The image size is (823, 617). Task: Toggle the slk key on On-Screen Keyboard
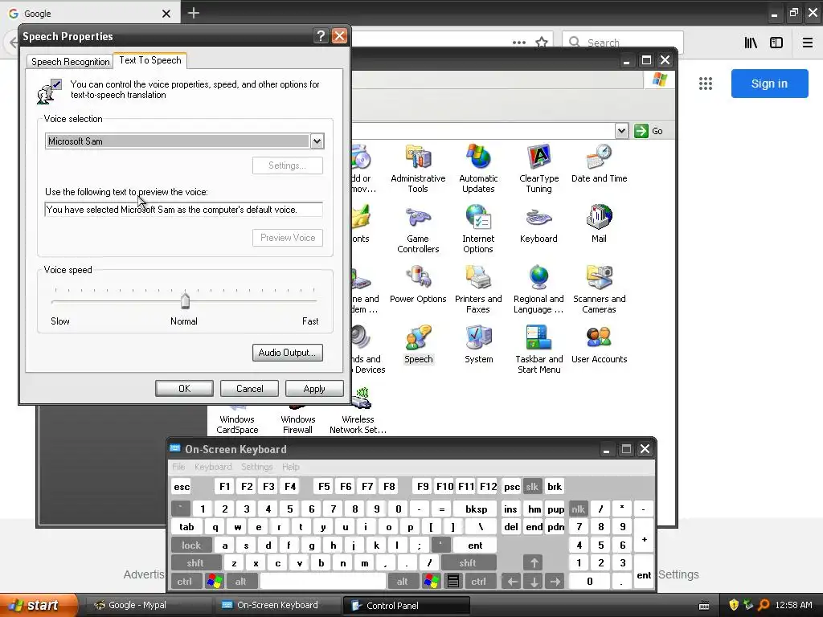click(532, 486)
